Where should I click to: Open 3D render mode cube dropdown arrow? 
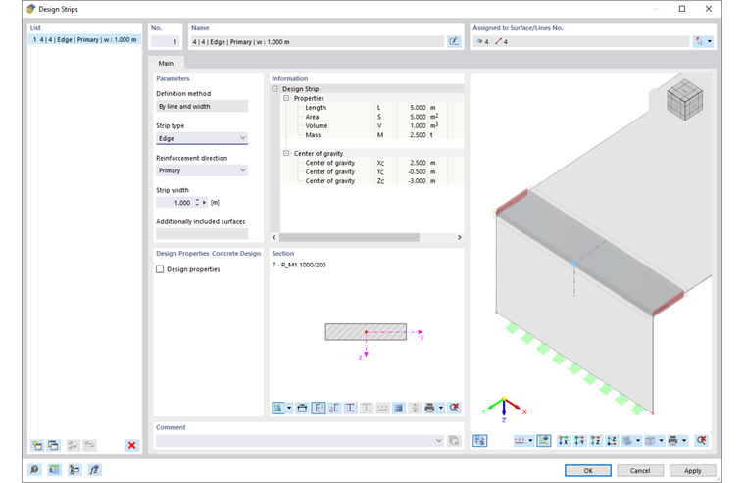click(x=661, y=440)
